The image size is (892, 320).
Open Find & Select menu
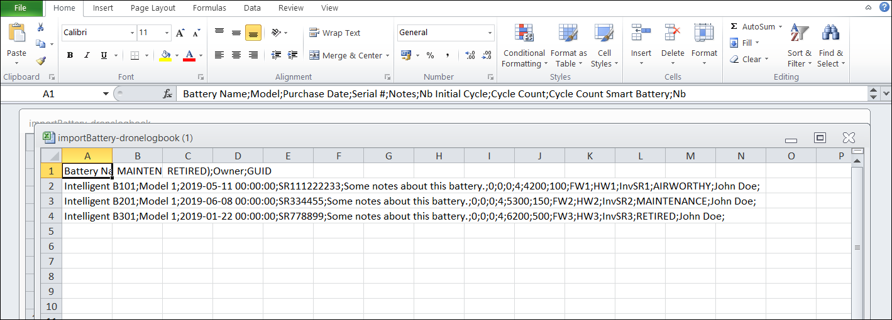tap(830, 46)
